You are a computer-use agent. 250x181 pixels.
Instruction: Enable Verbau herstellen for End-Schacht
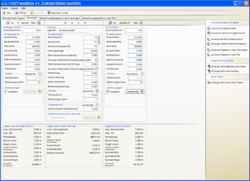tap(142, 74)
